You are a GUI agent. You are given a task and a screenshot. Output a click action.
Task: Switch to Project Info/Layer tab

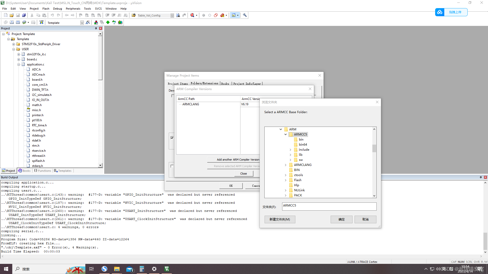pos(247,84)
